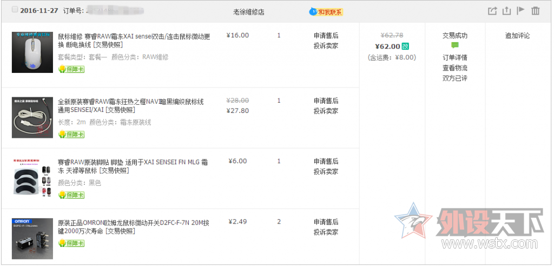The width and height of the screenshot is (554, 268).
Task: Click 套餐类型: 套餐一 option text
Action: [82, 57]
